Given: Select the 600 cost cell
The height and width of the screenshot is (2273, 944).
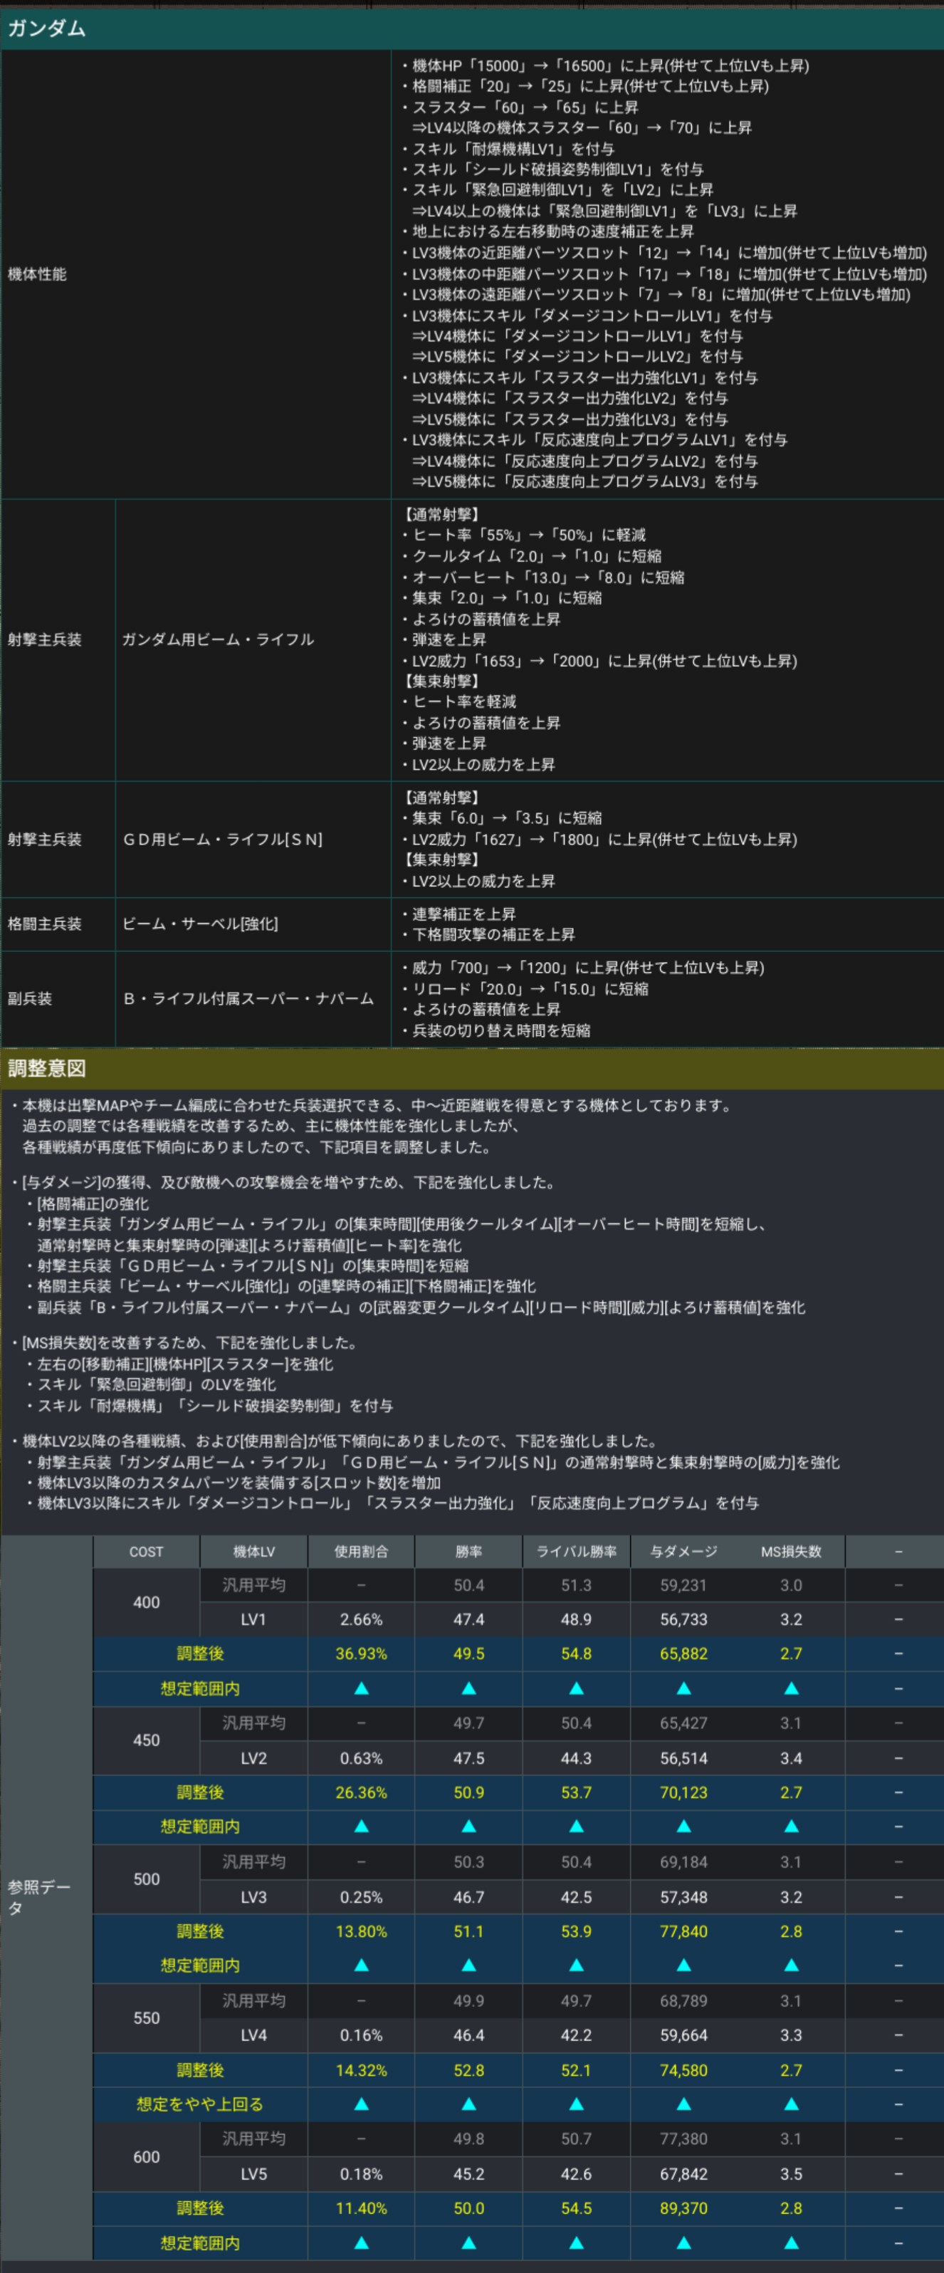Looking at the screenshot, I should (x=147, y=2156).
